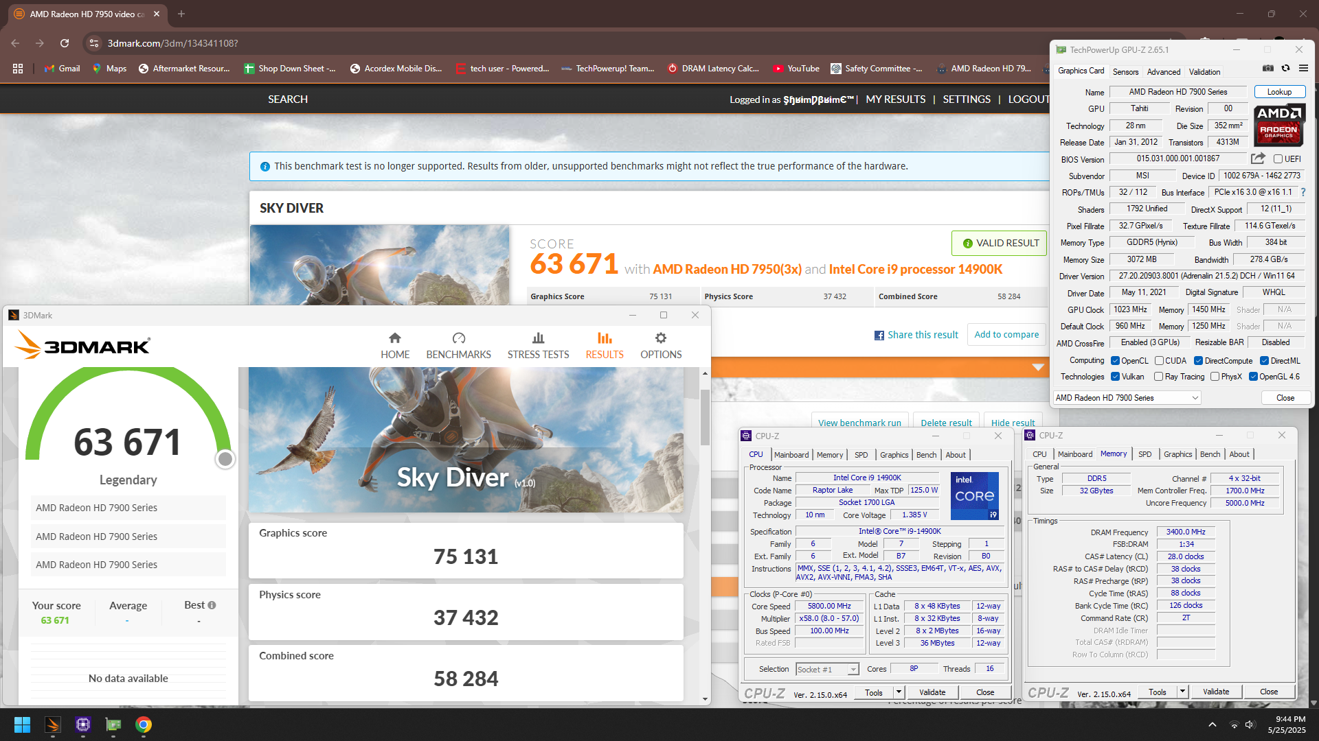Toggle the OpenCL checkbox in GPU-Z
Viewport: 1319px width, 741px height.
tap(1116, 361)
